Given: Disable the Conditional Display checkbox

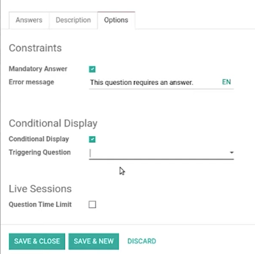Looking at the screenshot, I should point(92,139).
